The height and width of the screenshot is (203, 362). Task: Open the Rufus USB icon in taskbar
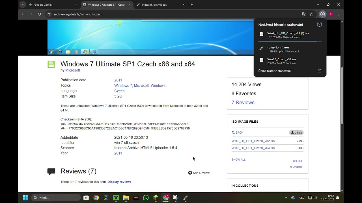click(x=186, y=198)
